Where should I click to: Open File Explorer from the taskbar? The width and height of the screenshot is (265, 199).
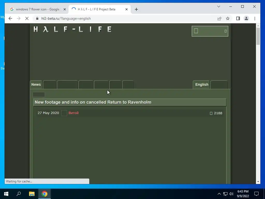click(32, 194)
